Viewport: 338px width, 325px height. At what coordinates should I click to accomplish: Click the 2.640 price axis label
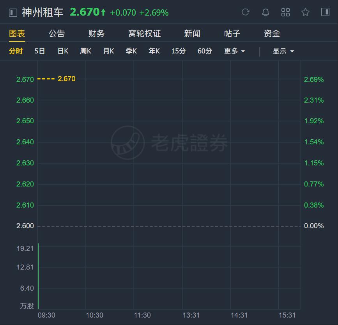[x=25, y=142]
